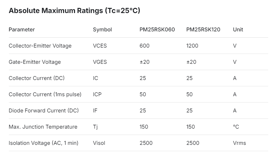Click the Unit column header
Screen dimensions: 271x154
(238, 30)
